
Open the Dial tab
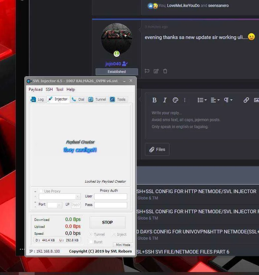(78, 99)
